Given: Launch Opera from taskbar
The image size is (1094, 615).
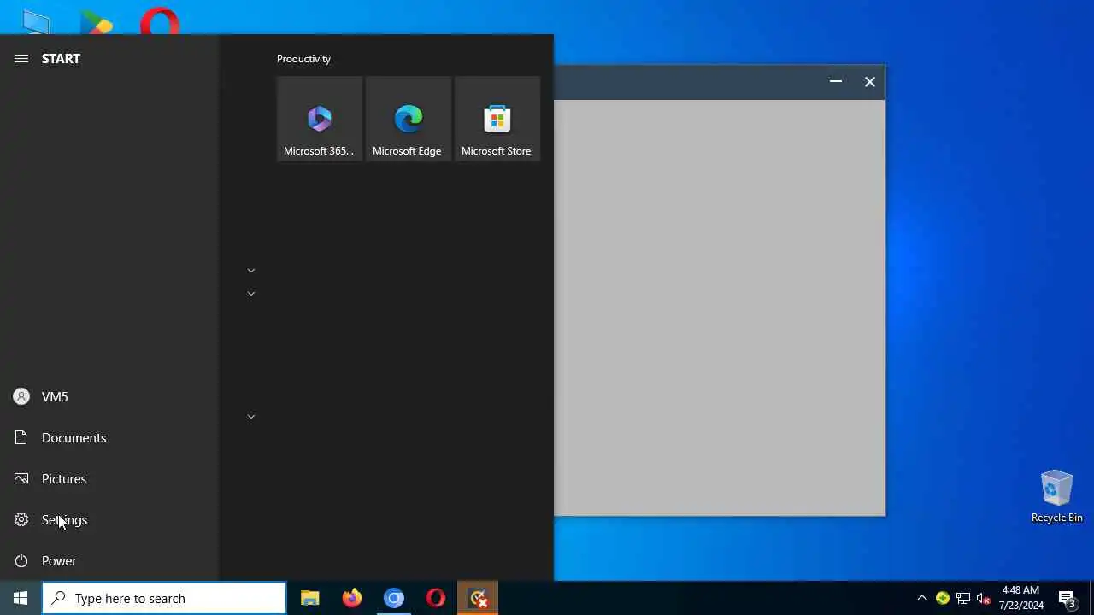Looking at the screenshot, I should (436, 598).
